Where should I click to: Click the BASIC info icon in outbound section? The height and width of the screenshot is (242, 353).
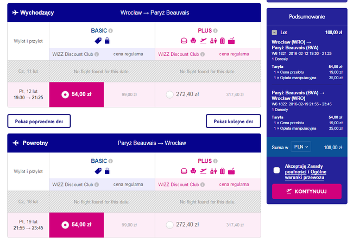click(111, 31)
